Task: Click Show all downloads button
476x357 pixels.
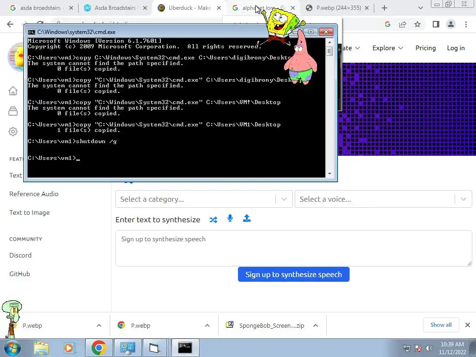Action: [441, 325]
